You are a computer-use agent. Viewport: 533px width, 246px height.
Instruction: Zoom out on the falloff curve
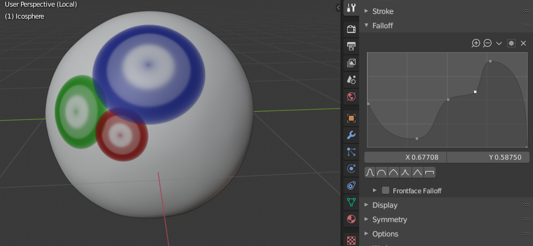tap(487, 43)
